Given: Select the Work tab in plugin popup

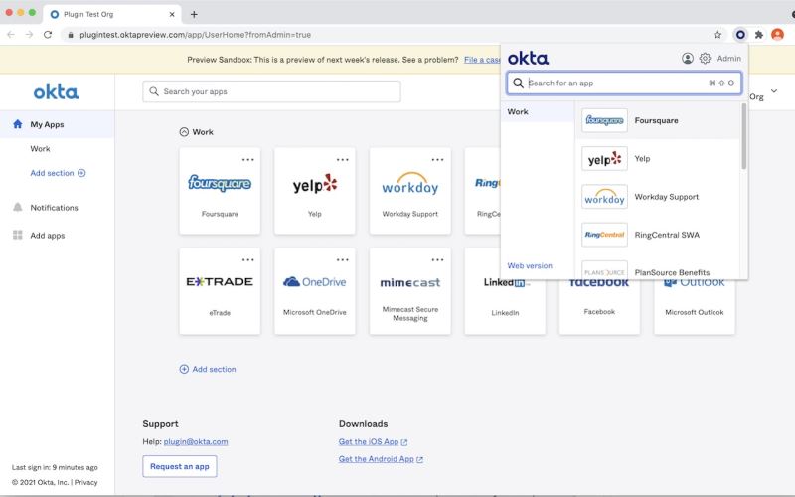Looking at the screenshot, I should pyautogui.click(x=538, y=111).
